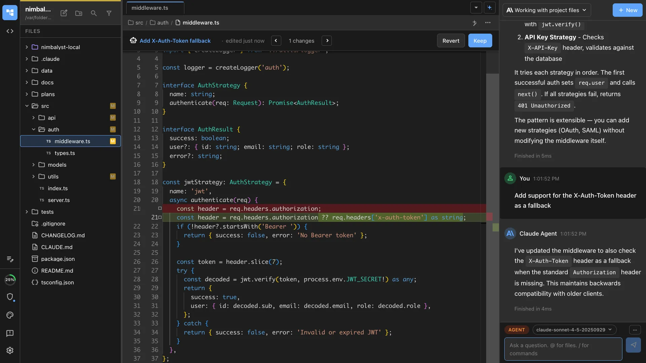Select the code view icon in left sidebar
Image resolution: width=646 pixels, height=363 pixels.
coord(10,31)
